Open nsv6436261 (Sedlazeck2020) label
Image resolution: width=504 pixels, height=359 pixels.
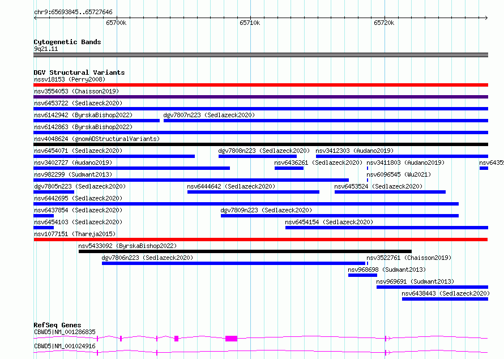318,163
